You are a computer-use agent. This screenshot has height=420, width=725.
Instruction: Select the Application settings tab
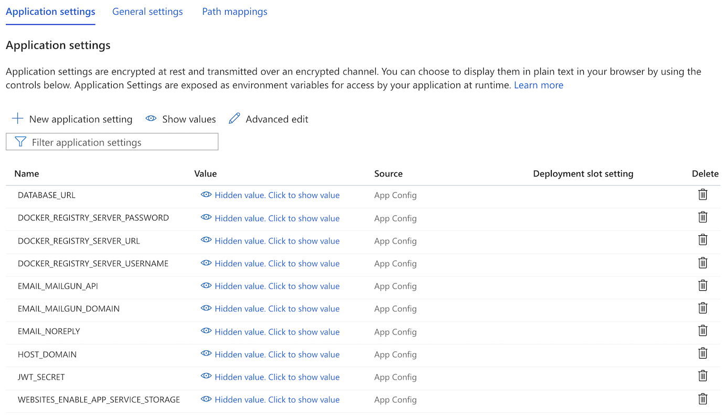(x=50, y=12)
